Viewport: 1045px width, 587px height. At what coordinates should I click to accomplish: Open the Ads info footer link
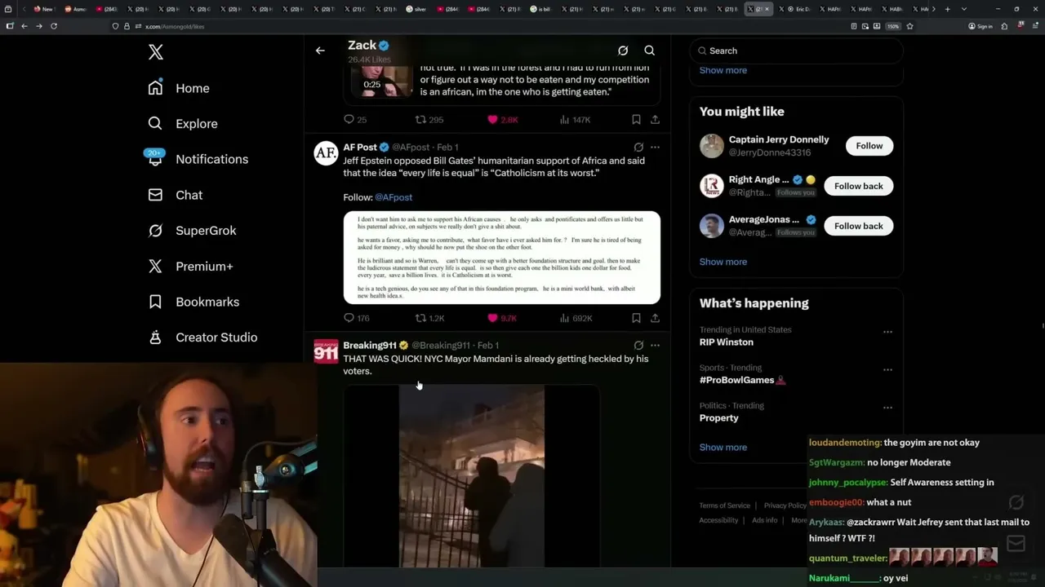(x=765, y=520)
